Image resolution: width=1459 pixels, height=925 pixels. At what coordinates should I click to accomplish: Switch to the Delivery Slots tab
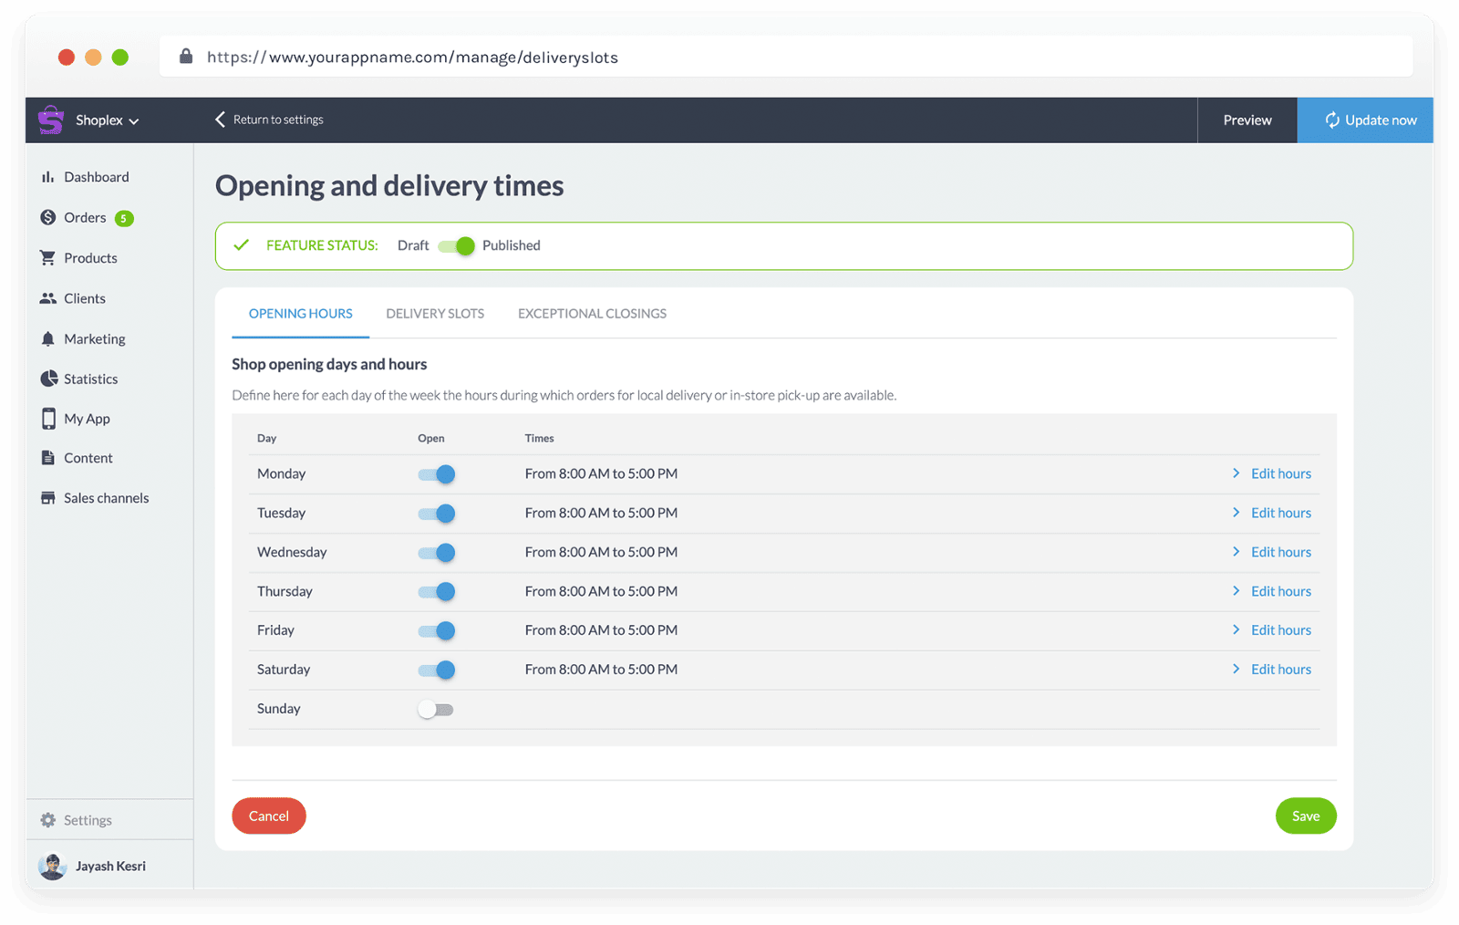pyautogui.click(x=435, y=313)
